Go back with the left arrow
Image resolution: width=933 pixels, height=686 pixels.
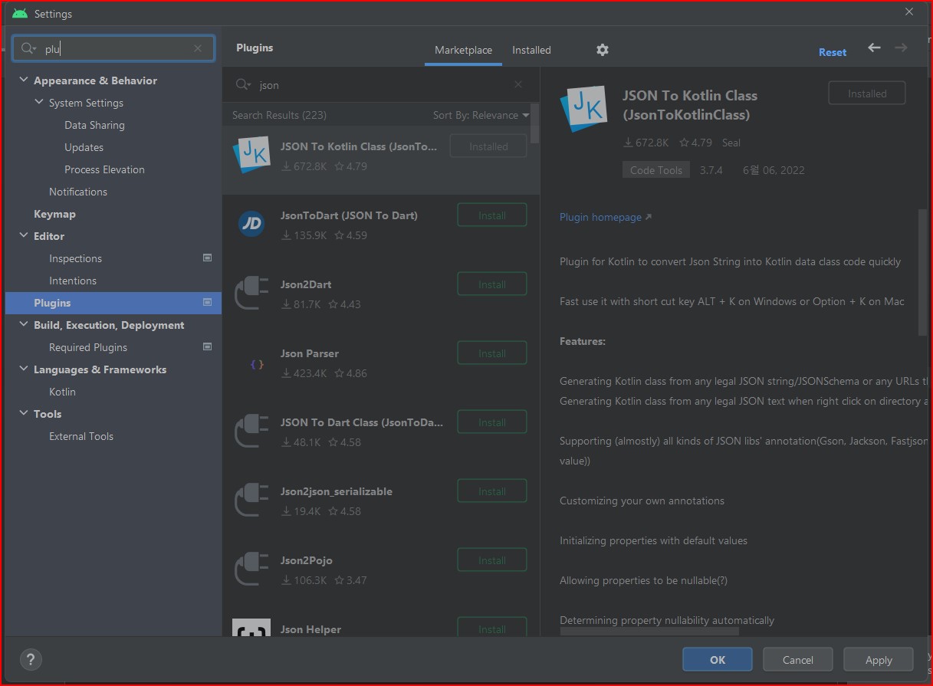pyautogui.click(x=874, y=48)
